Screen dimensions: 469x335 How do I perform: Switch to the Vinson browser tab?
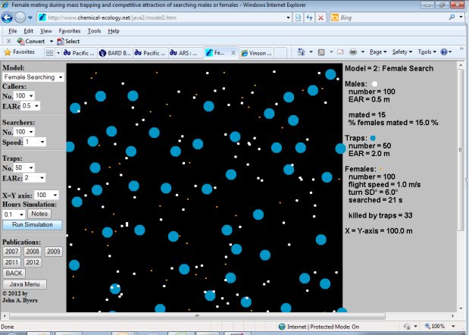[x=257, y=53]
